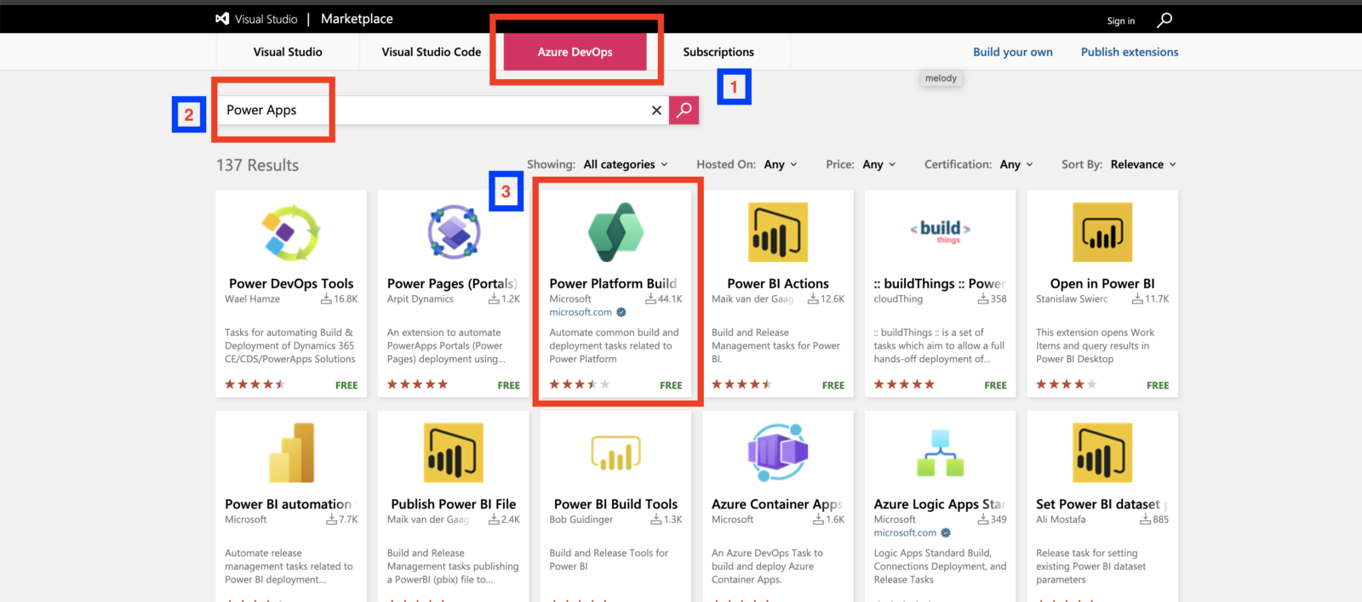Screen dimensions: 1362x602
Task: Open the Hosted On dropdown
Action: tap(781, 164)
